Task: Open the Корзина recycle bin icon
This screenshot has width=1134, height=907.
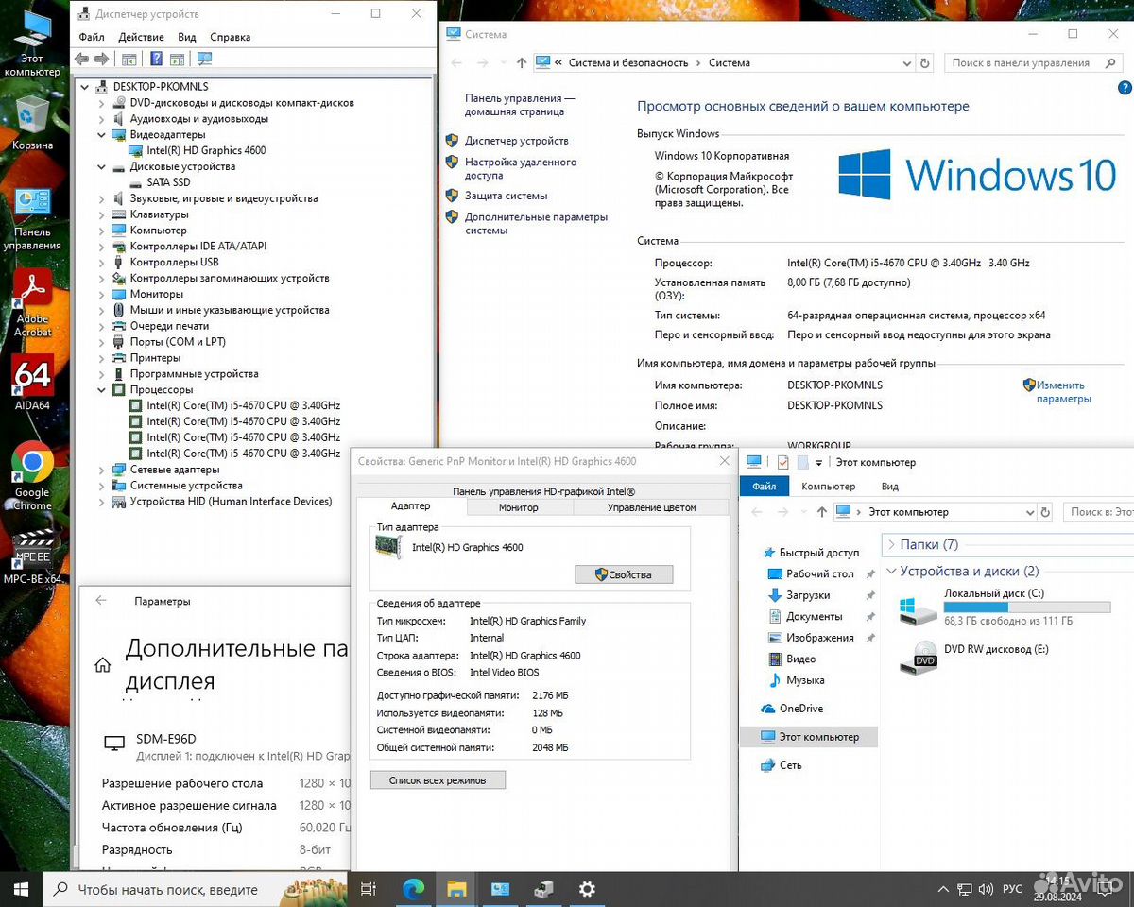Action: (32, 123)
